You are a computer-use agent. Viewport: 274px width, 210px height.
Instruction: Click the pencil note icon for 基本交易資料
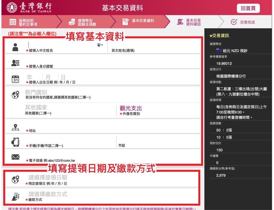click(x=126, y=22)
